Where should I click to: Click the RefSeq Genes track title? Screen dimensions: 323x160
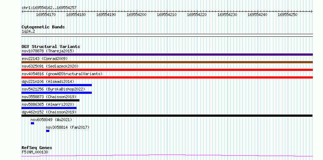click(37, 148)
